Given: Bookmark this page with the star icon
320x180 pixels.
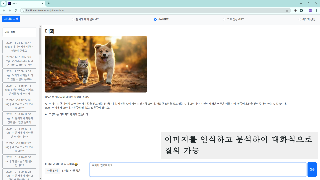Looking at the screenshot, I should [287, 10].
